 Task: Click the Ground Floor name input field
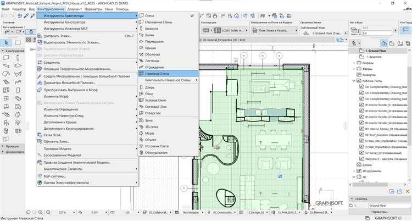coord(389,206)
